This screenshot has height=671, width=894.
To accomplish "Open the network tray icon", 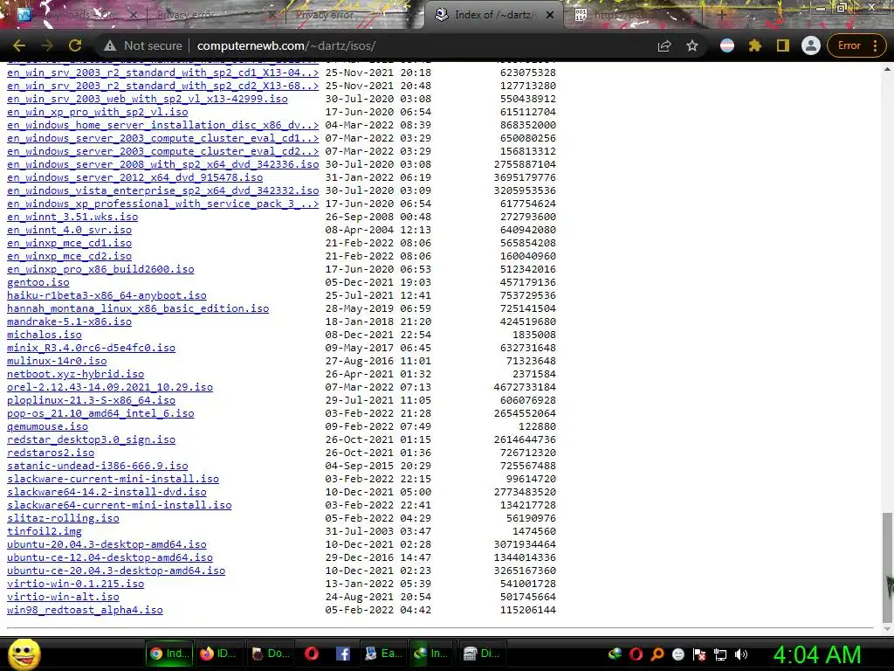I will [720, 654].
